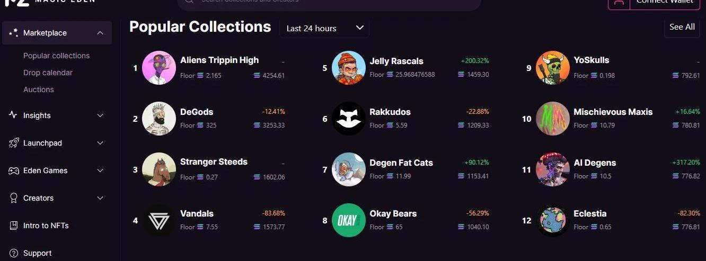Screen dimensions: 706x261
Task: Click the Support question mark icon
Action: [x=14, y=253]
